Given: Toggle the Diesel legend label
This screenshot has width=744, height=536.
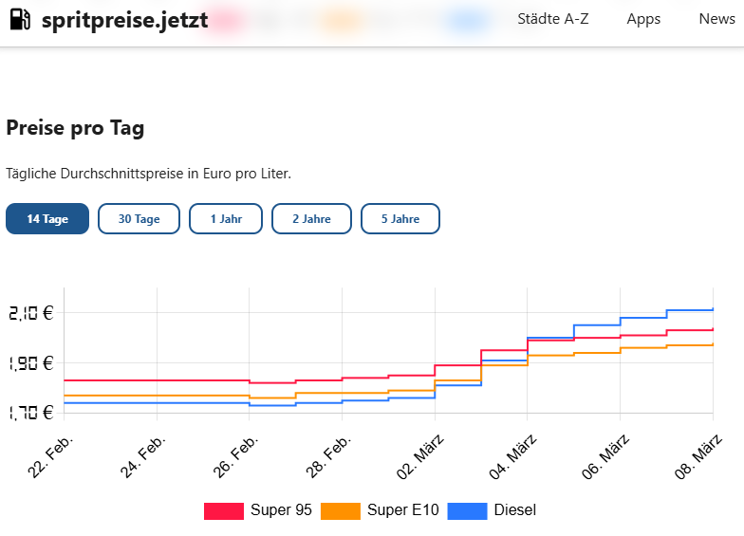Looking at the screenshot, I should (515, 510).
